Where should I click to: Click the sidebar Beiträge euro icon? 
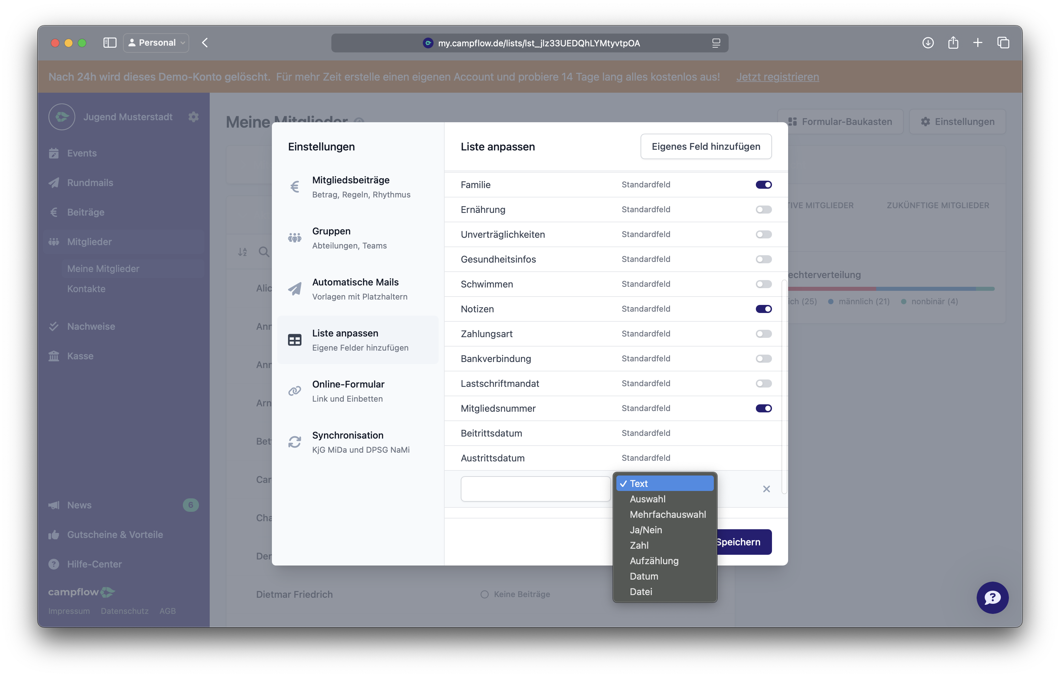[x=54, y=213]
